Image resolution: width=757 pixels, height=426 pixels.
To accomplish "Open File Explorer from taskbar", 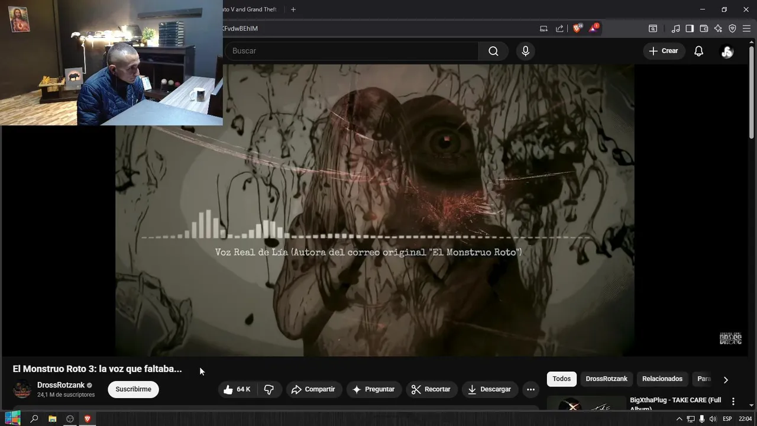I will [52, 419].
